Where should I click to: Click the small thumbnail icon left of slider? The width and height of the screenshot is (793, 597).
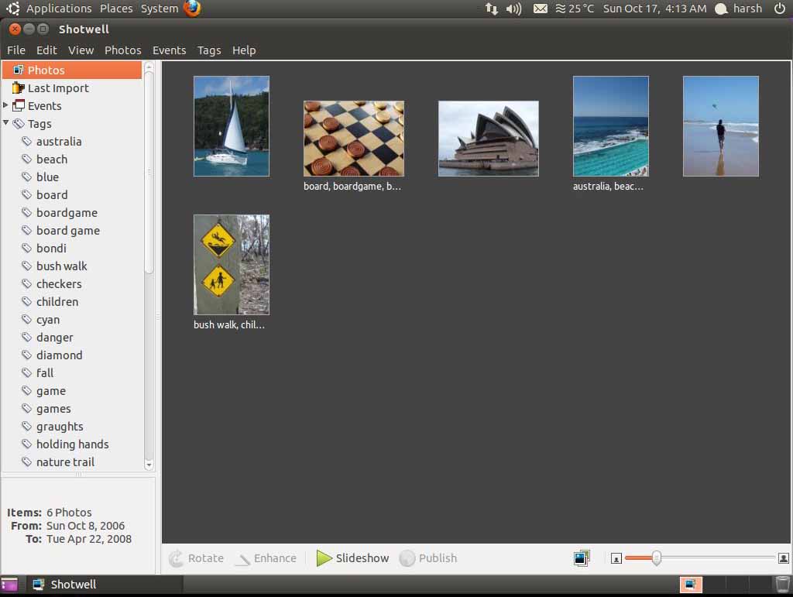click(x=616, y=558)
